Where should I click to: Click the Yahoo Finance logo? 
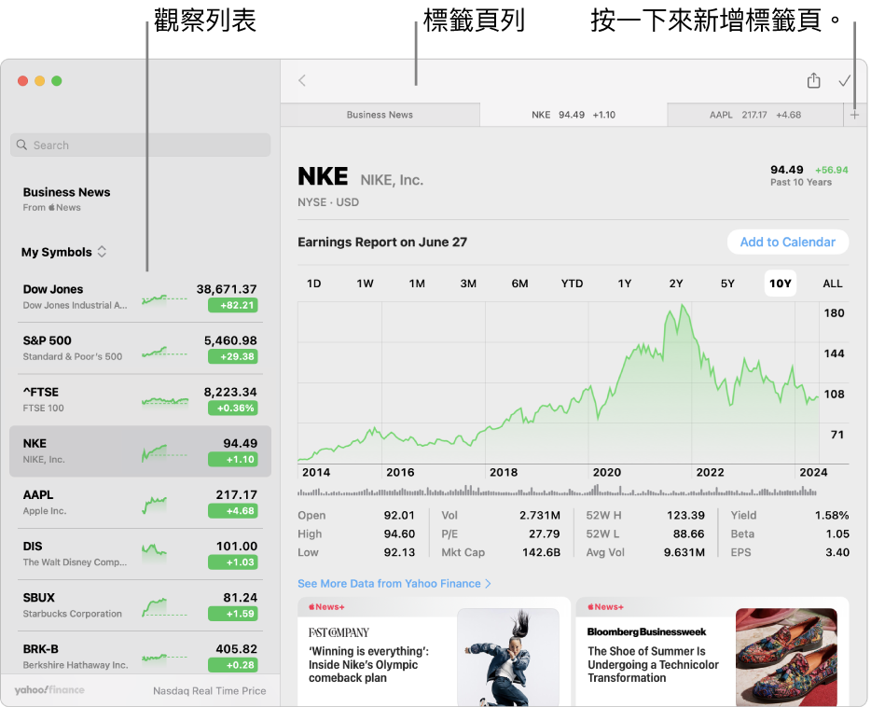49,690
